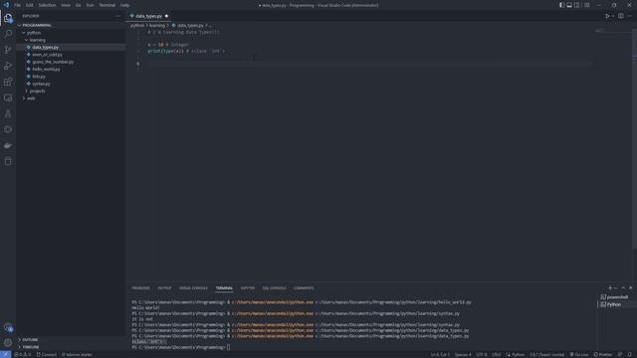The image size is (637, 358).
Task: Switch to the Output panel tab
Action: pyautogui.click(x=164, y=288)
